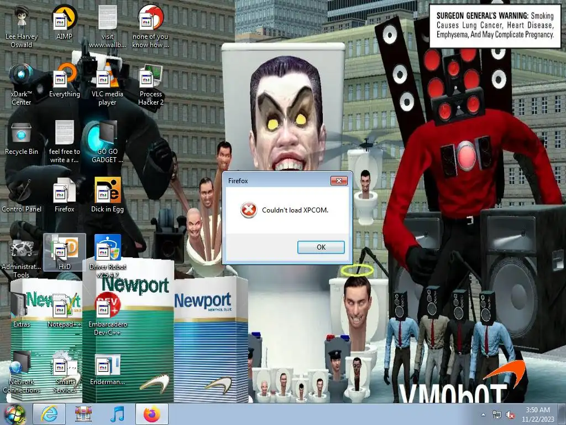Open Internet Explorer from the taskbar

49,414
